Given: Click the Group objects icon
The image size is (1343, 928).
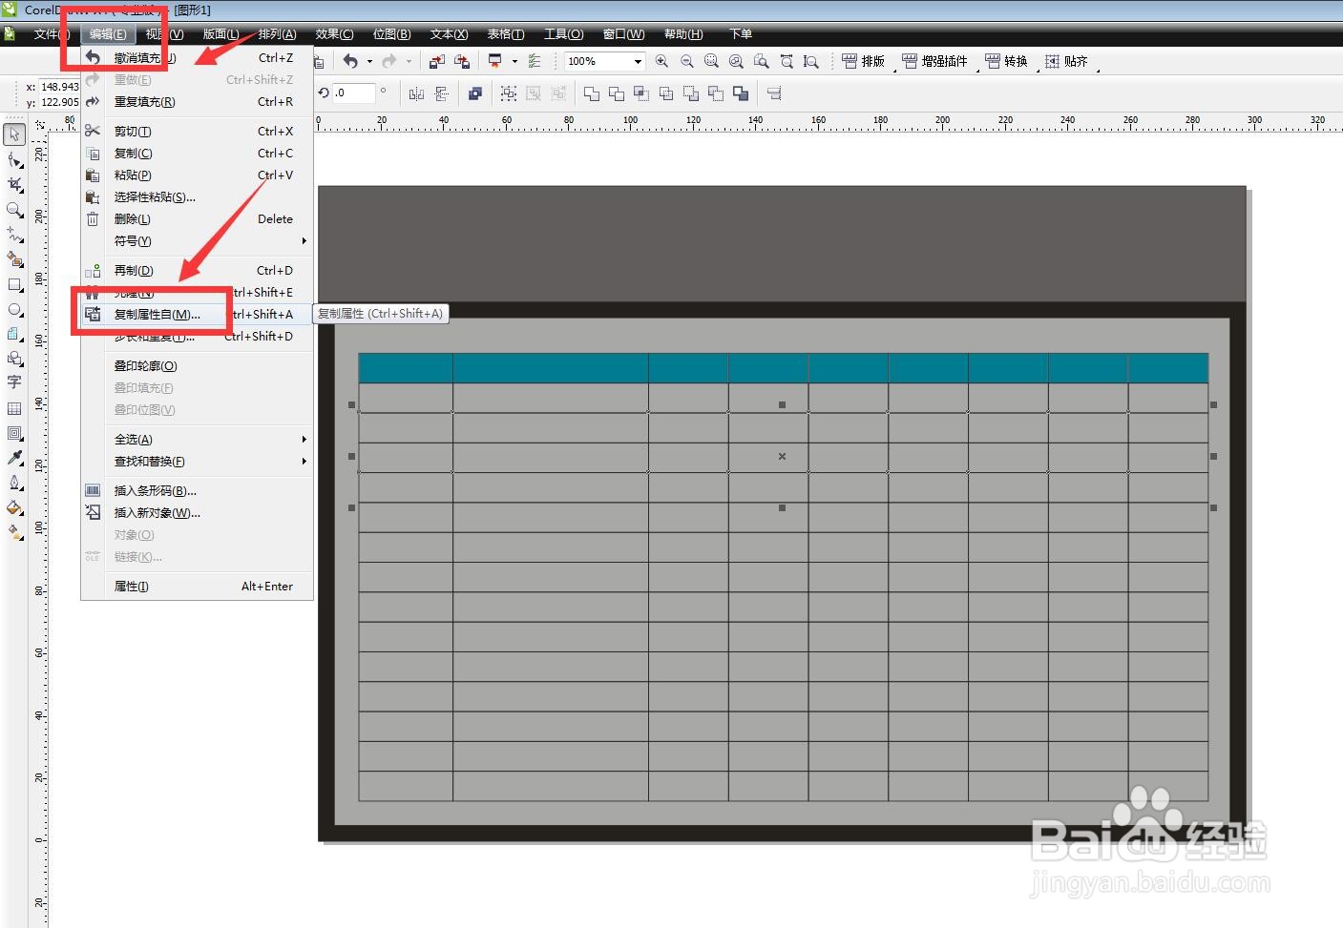Looking at the screenshot, I should [x=509, y=93].
